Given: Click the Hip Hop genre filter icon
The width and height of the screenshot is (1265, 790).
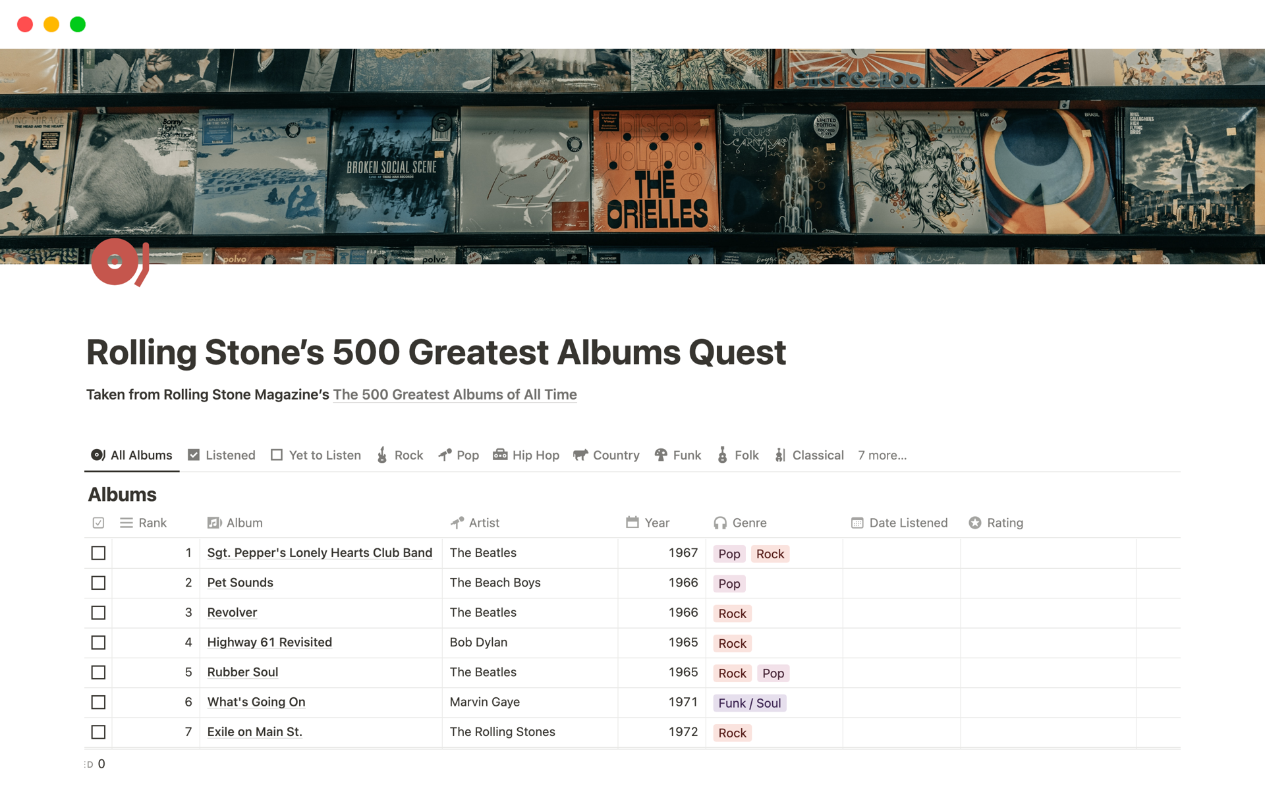Looking at the screenshot, I should click(x=499, y=454).
